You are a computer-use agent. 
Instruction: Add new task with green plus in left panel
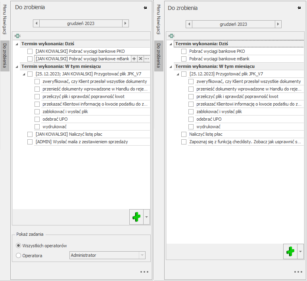coord(136,217)
